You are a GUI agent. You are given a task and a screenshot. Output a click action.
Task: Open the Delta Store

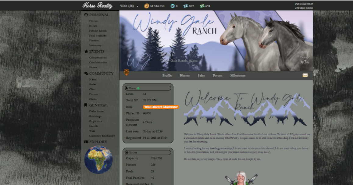[x=96, y=112]
